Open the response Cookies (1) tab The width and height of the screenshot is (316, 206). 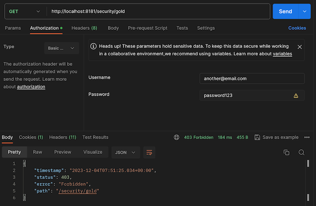(31, 137)
